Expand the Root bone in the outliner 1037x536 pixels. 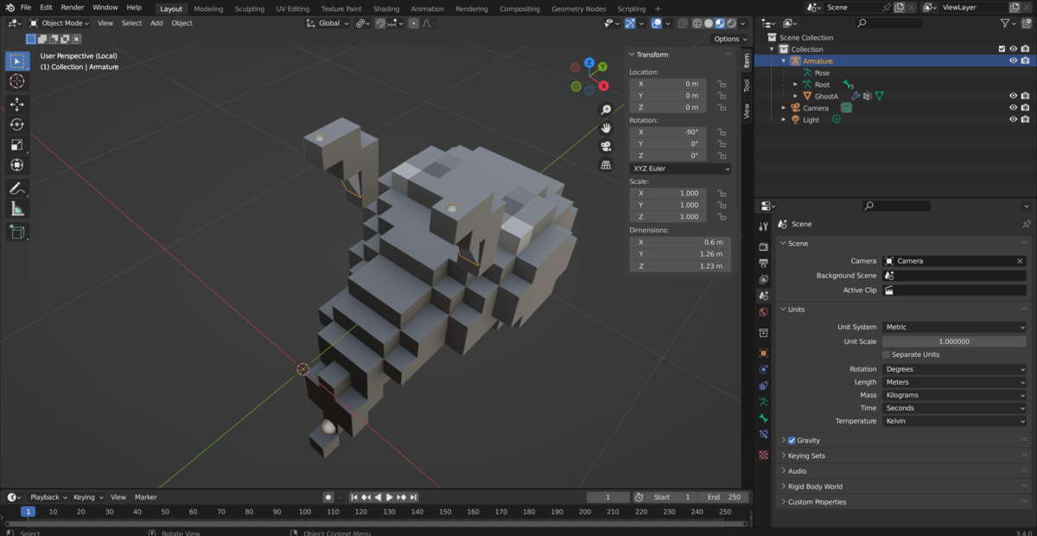click(795, 84)
